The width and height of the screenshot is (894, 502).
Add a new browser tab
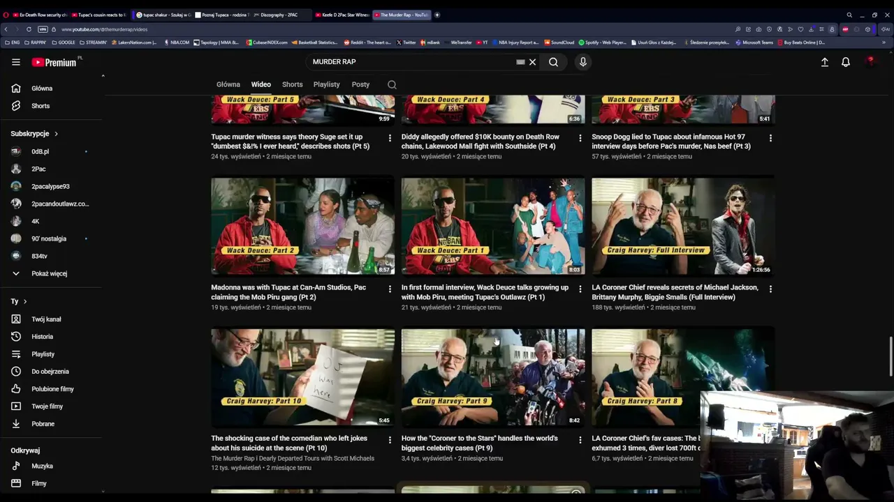(437, 15)
